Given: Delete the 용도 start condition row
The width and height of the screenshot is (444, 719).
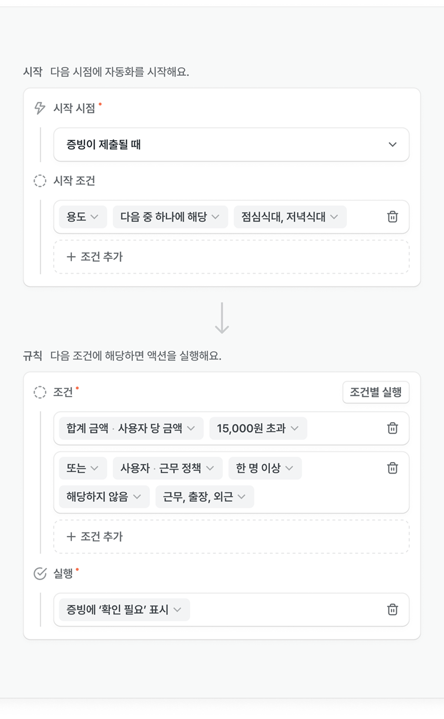Looking at the screenshot, I should click(392, 217).
